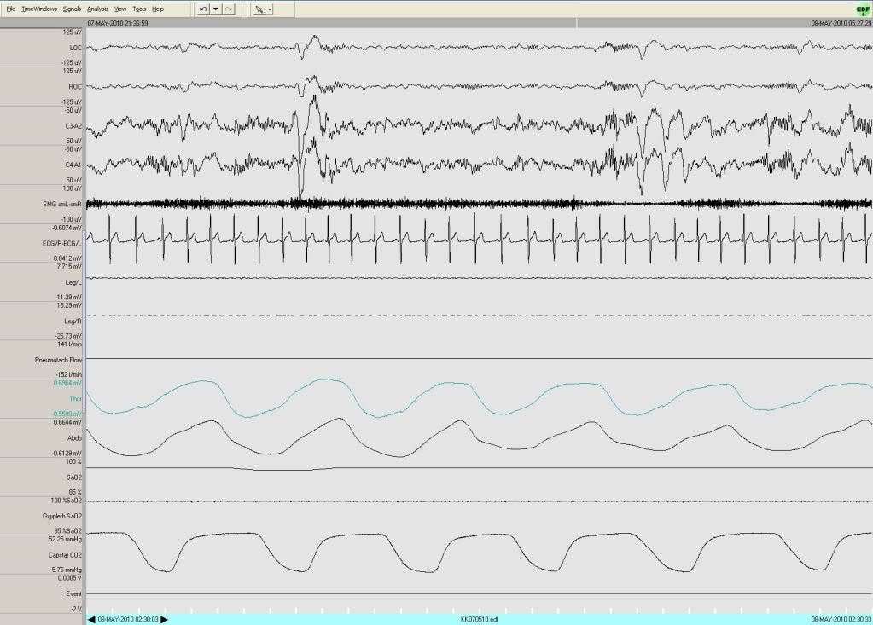Open the File menu
This screenshot has width=873, height=625.
[x=10, y=9]
